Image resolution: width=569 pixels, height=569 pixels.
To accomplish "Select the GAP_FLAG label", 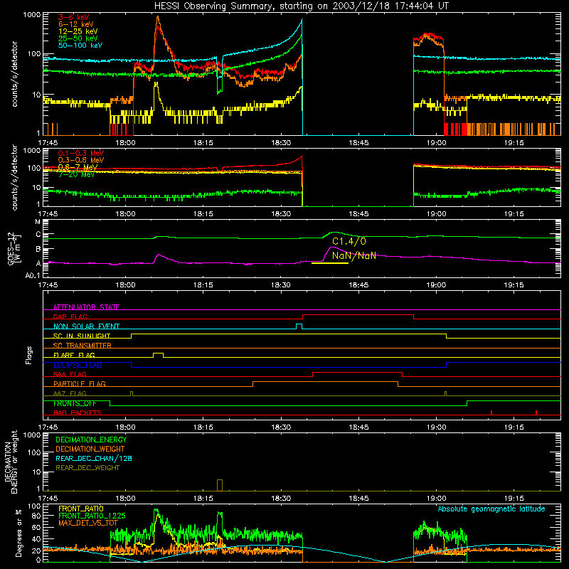I will coord(70,317).
